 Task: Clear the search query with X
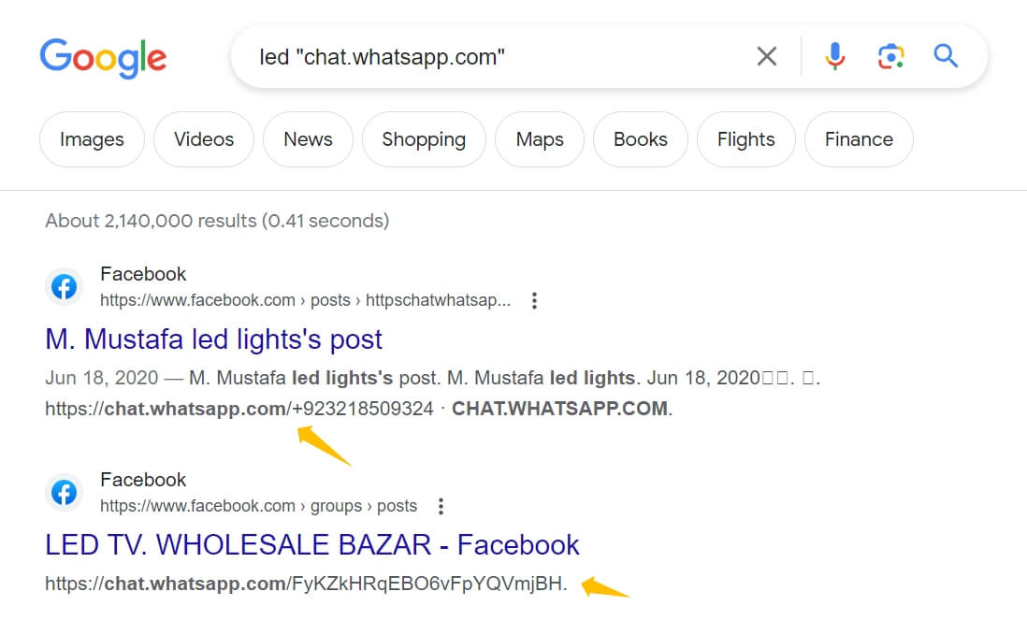tap(766, 56)
